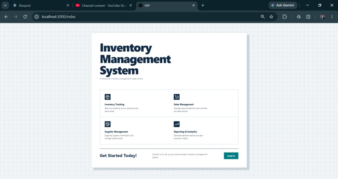Click the Reporting & Analytics chart icon
The width and height of the screenshot is (338, 179).
[177, 124]
